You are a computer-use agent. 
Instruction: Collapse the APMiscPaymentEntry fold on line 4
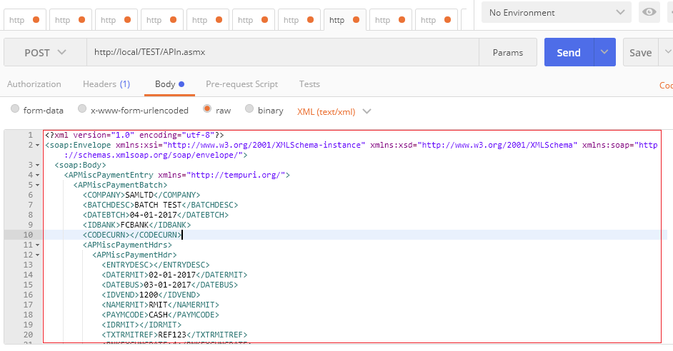(x=37, y=175)
